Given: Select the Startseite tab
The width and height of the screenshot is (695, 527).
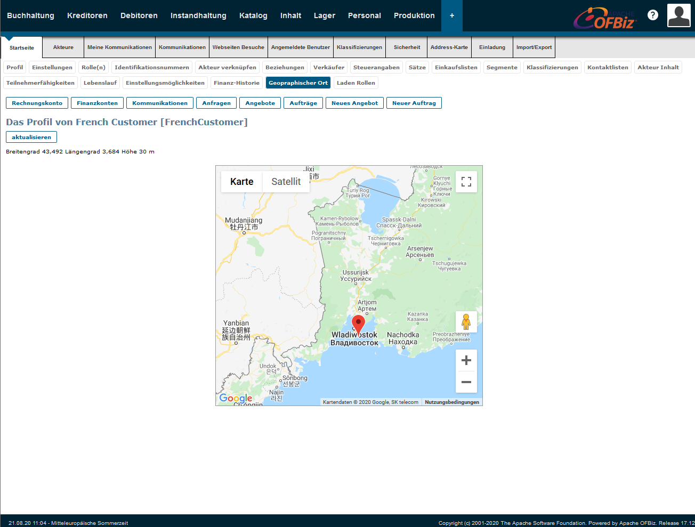Looking at the screenshot, I should tap(22, 47).
